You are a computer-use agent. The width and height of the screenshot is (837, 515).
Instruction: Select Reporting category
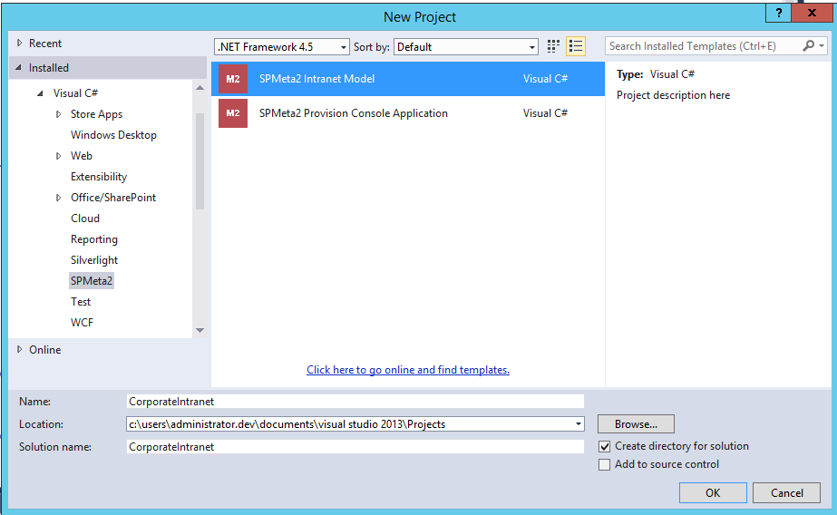[x=94, y=239]
